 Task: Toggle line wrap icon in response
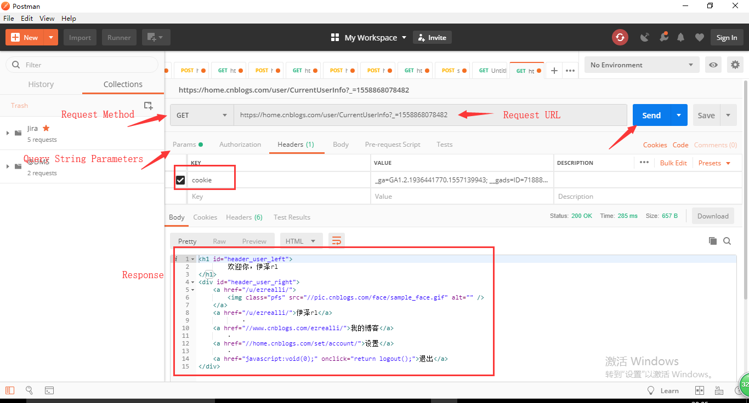pyautogui.click(x=337, y=241)
